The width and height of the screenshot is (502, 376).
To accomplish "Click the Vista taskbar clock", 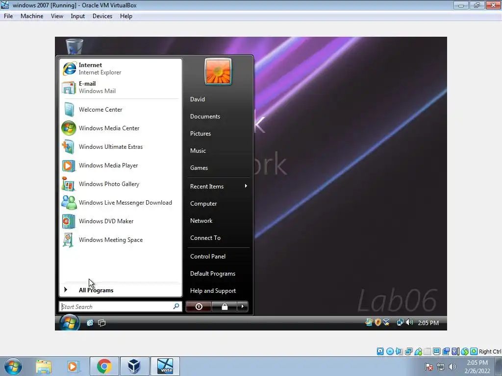I will point(428,323).
